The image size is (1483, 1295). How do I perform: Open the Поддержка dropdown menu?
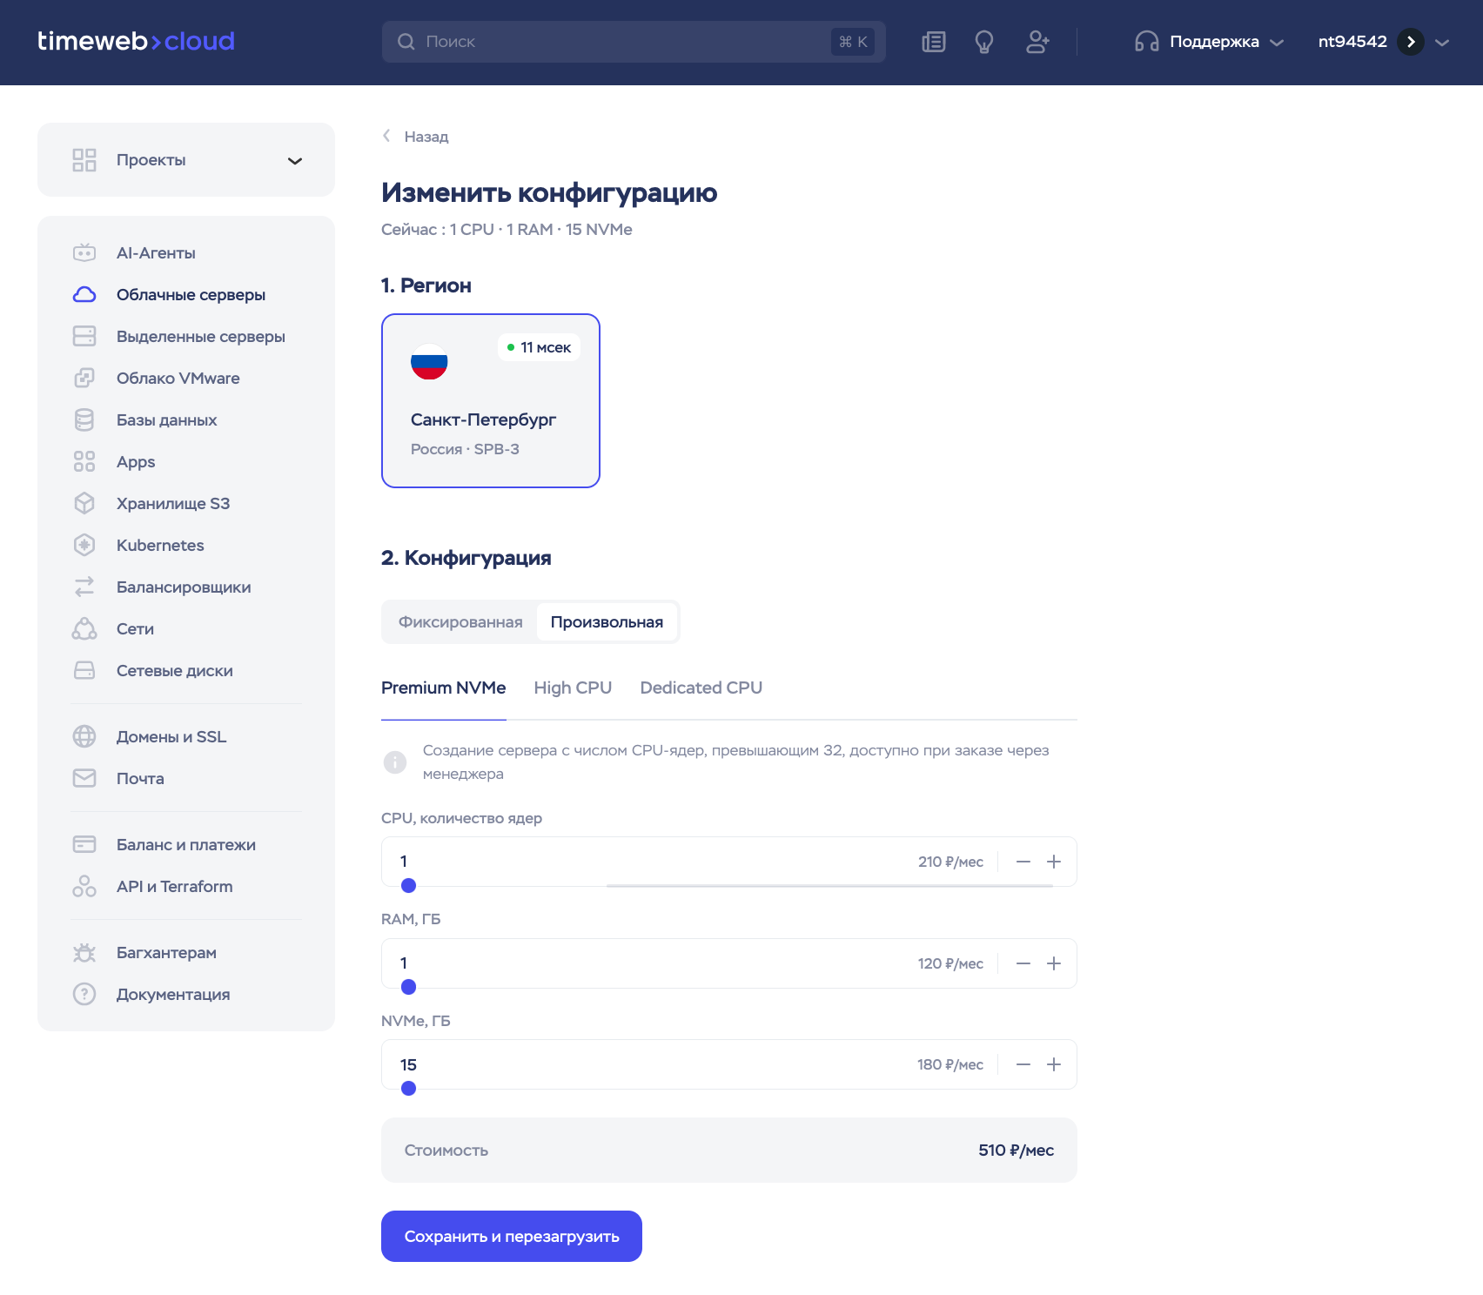pyautogui.click(x=1210, y=42)
